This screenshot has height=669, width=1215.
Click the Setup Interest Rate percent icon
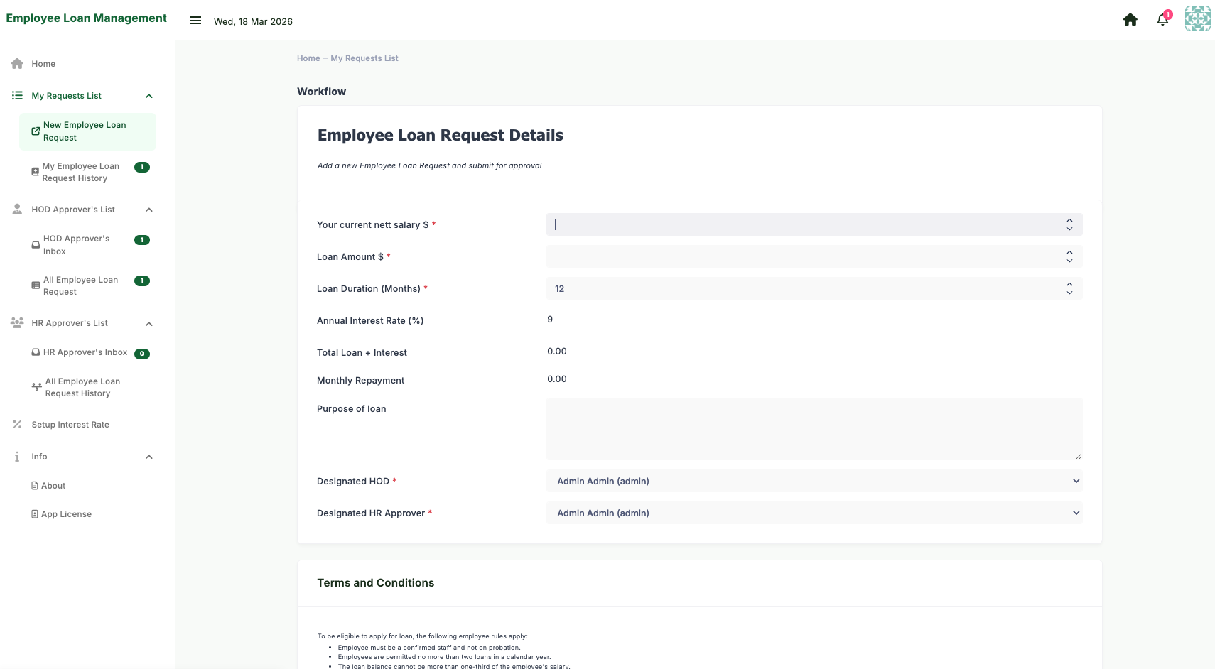point(17,425)
